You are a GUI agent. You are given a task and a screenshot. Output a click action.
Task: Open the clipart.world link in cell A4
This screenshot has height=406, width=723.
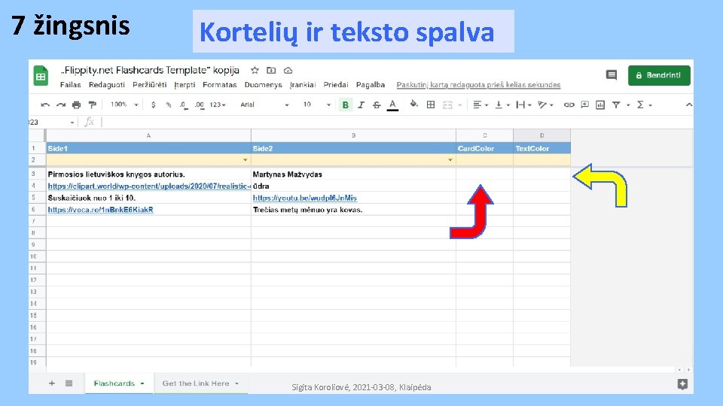tap(149, 186)
